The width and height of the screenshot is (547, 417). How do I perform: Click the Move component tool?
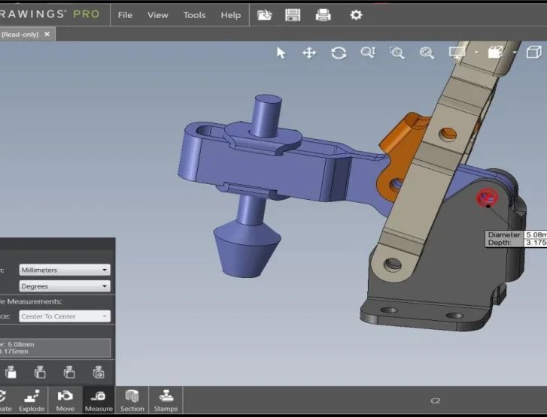[65, 400]
